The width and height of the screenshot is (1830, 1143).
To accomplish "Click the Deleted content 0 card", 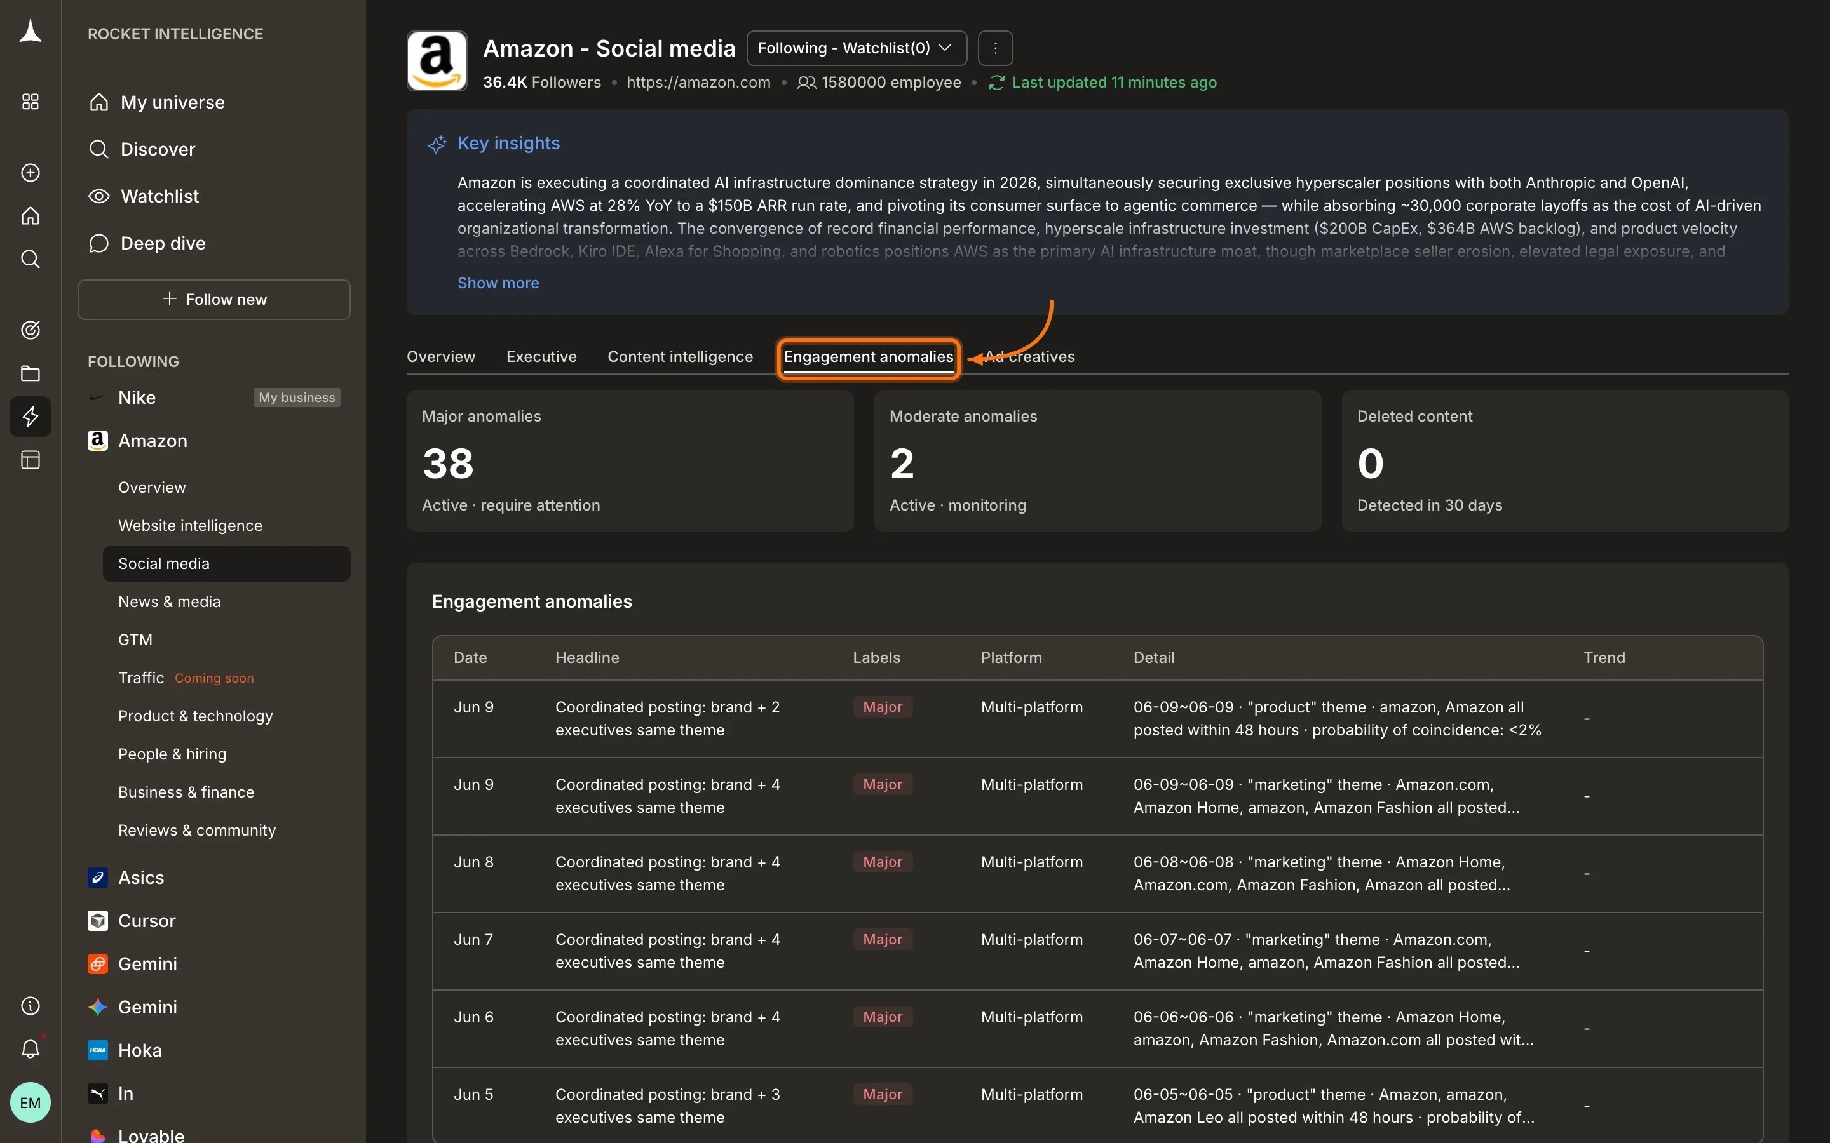I will pyautogui.click(x=1564, y=460).
